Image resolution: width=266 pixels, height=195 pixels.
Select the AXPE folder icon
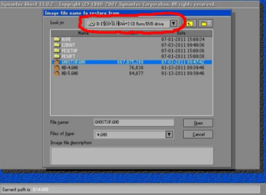(57, 39)
